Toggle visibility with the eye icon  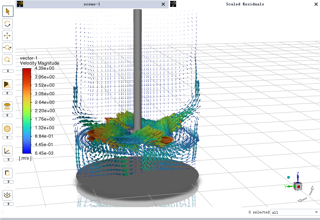7,195
